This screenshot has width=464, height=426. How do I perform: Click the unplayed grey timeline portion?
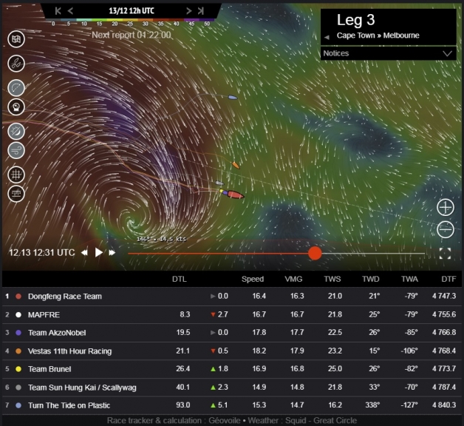(373, 254)
